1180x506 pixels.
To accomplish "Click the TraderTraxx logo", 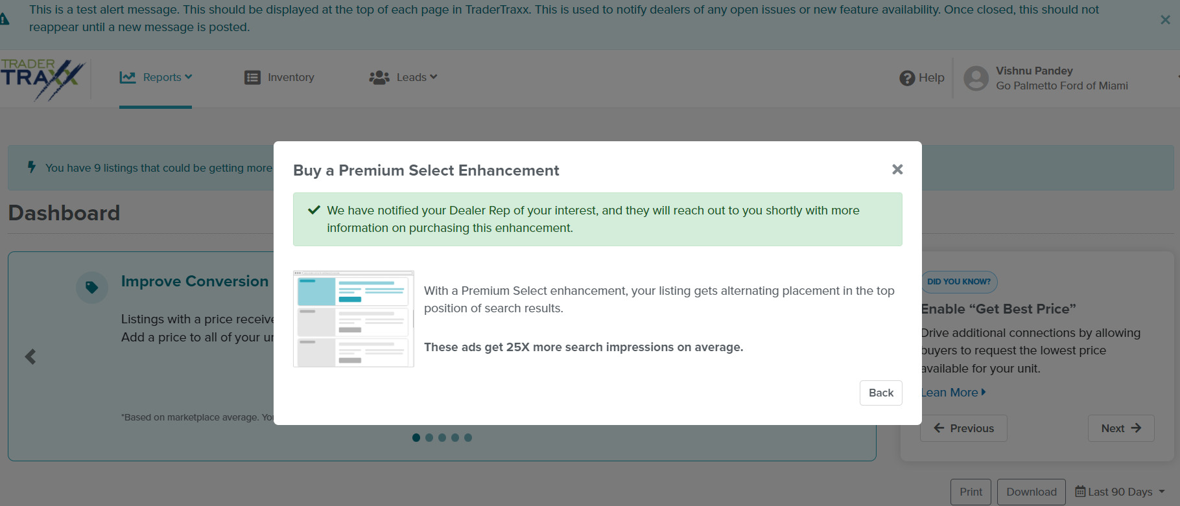I will pos(43,79).
